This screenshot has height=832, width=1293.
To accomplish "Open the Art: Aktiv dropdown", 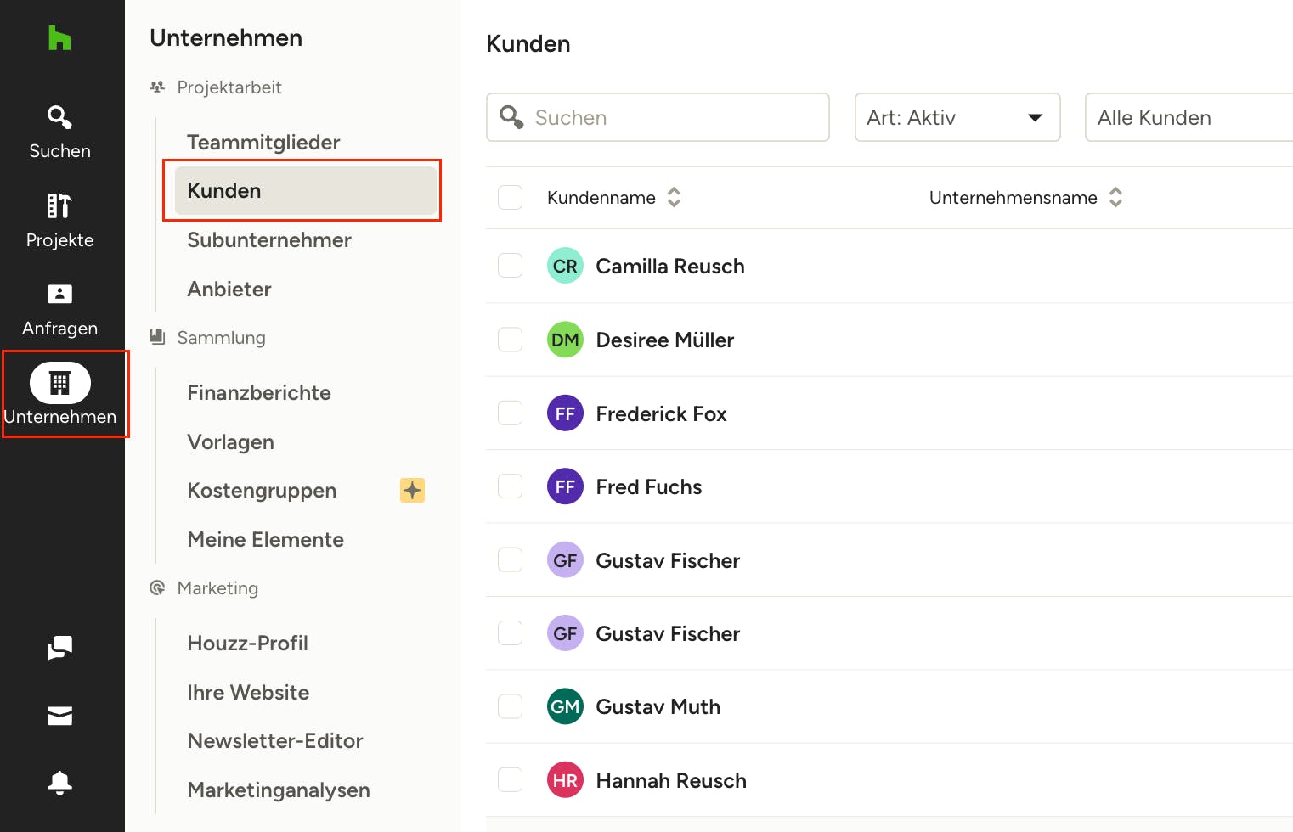I will (x=957, y=117).
